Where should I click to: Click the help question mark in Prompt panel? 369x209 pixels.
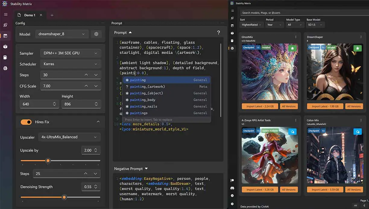[x=218, y=33]
